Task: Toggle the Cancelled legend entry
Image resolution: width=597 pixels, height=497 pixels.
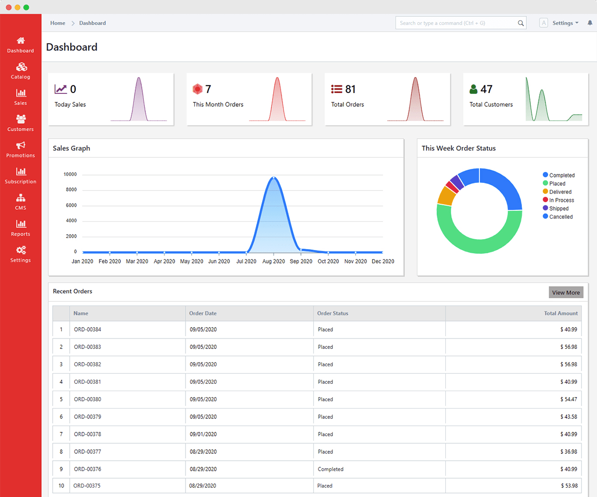Action: click(x=558, y=217)
